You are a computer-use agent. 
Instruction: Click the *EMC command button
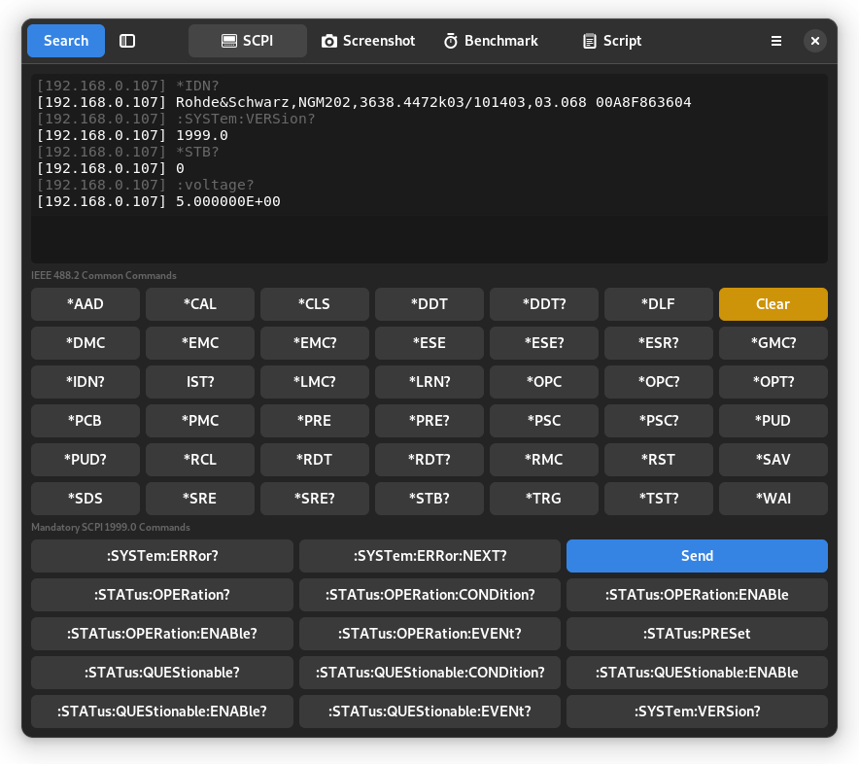pos(200,343)
